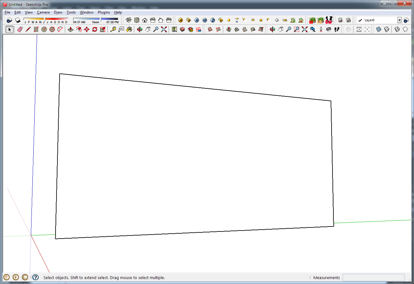
Task: Click the Section Plane tool icon
Action: [x=349, y=29]
